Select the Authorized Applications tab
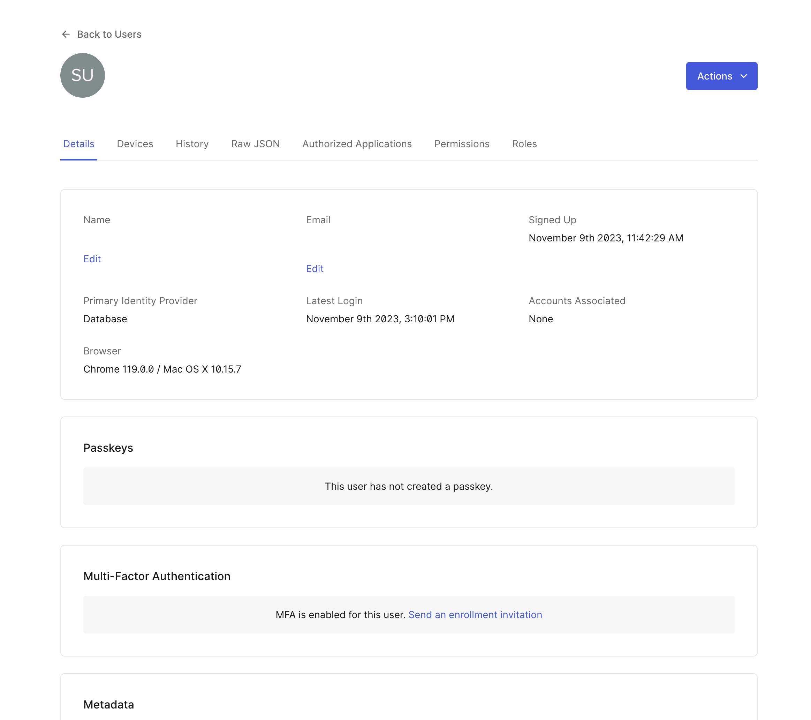Image resolution: width=811 pixels, height=720 pixels. [357, 144]
